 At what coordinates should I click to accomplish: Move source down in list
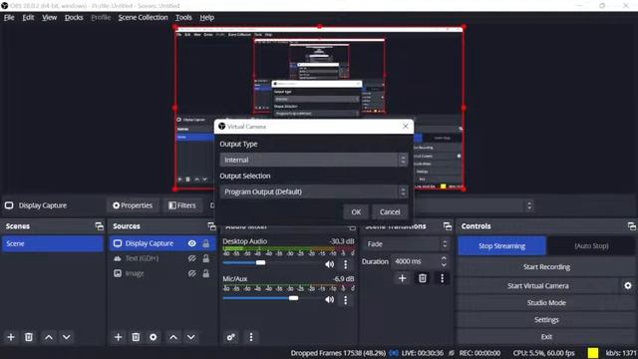190,337
